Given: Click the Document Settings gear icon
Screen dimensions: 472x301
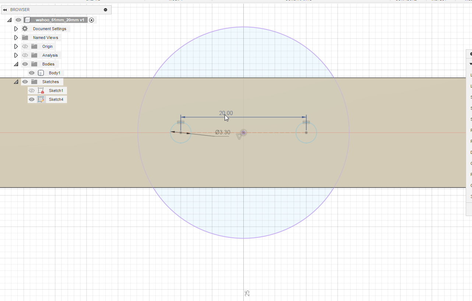Looking at the screenshot, I should 25,29.
